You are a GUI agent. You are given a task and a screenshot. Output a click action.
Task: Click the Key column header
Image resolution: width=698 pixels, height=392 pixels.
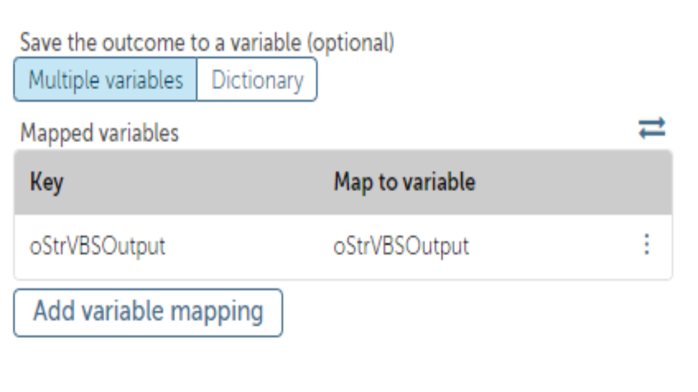(46, 182)
